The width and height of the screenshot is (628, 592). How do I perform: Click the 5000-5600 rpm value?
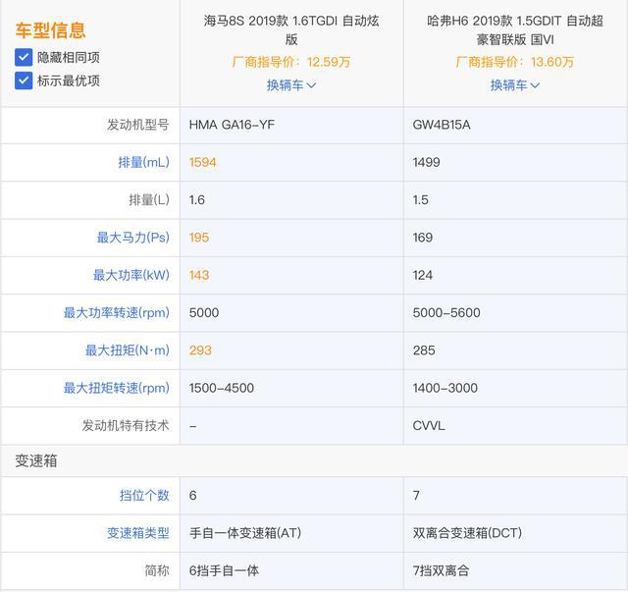point(446,312)
